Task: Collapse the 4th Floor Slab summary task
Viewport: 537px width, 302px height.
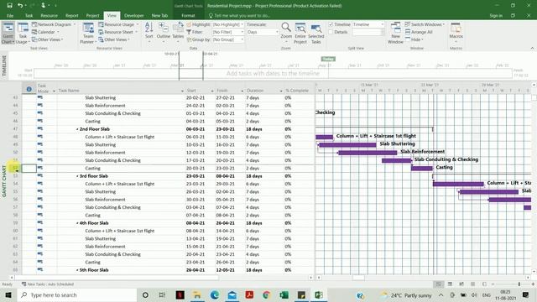Action: tap(77, 223)
